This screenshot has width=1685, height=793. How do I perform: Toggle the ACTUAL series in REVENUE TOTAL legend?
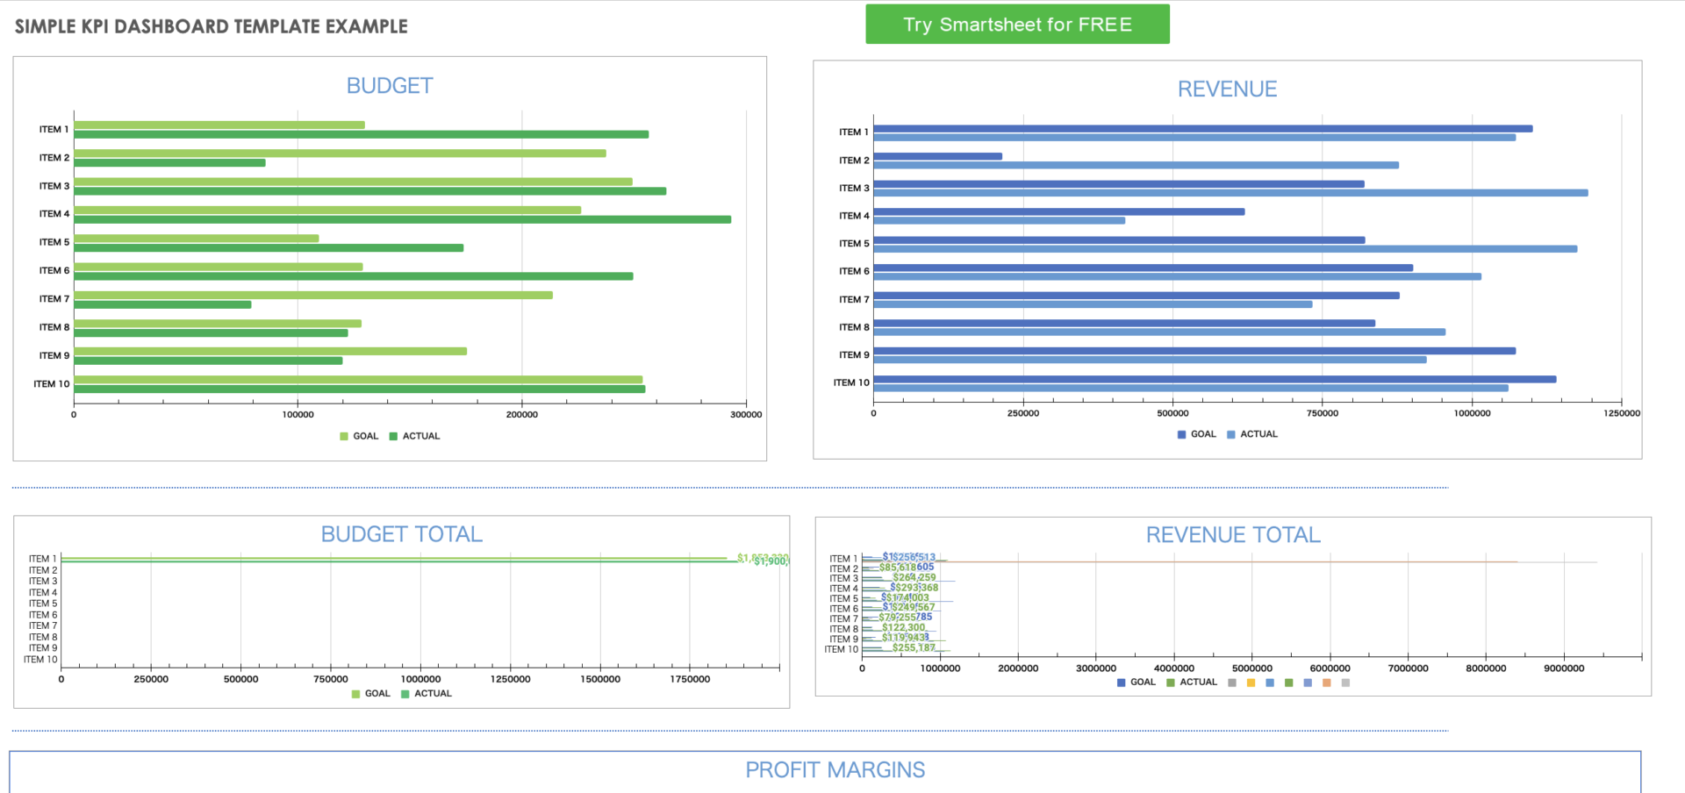(x=1170, y=682)
